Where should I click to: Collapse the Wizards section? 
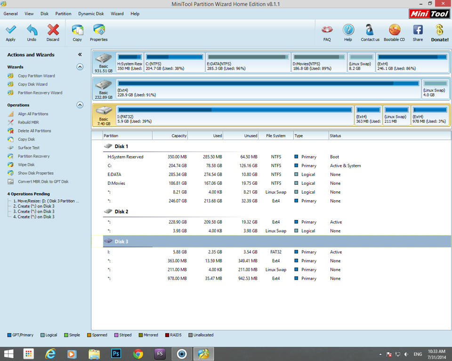click(x=80, y=67)
